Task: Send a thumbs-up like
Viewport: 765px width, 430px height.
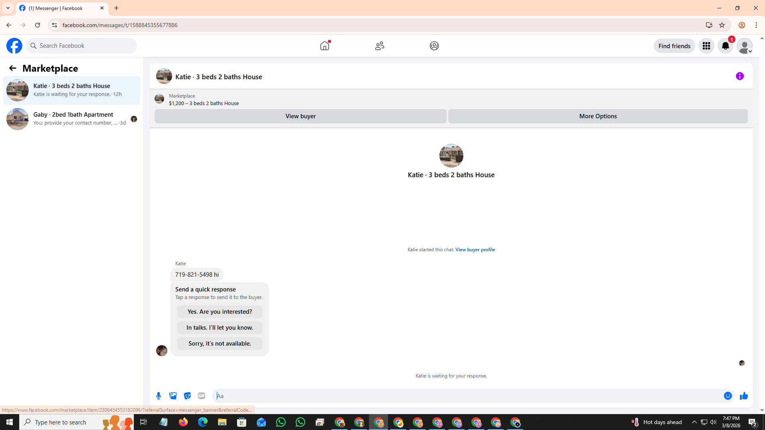Action: [743, 396]
